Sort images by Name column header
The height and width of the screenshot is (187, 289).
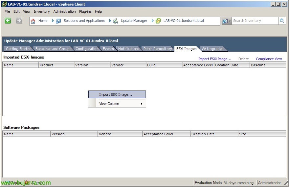21,65
